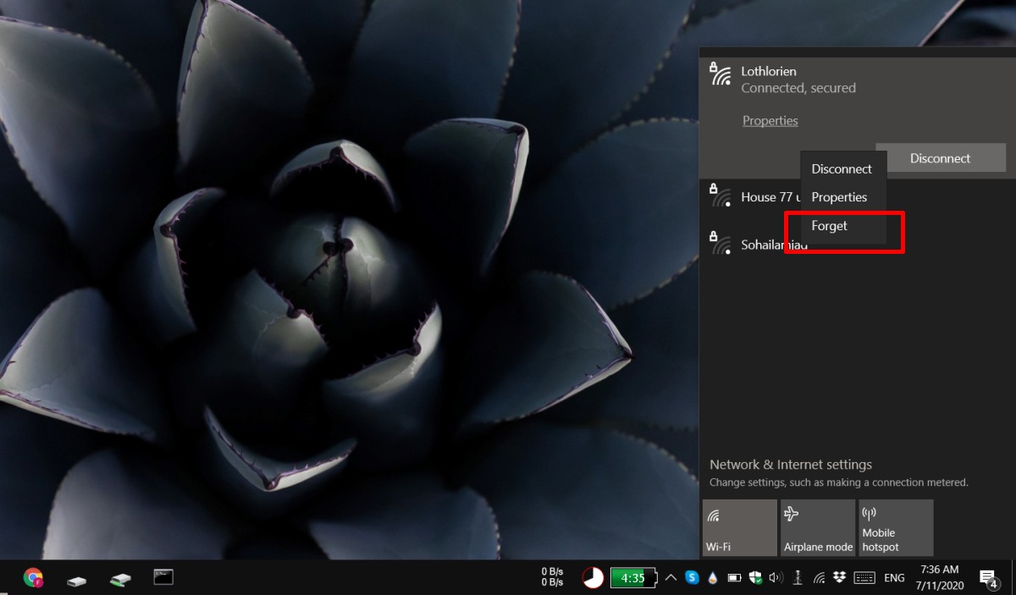Open Windows Security from the tray
Image resolution: width=1016 pixels, height=595 pixels.
[x=754, y=578]
